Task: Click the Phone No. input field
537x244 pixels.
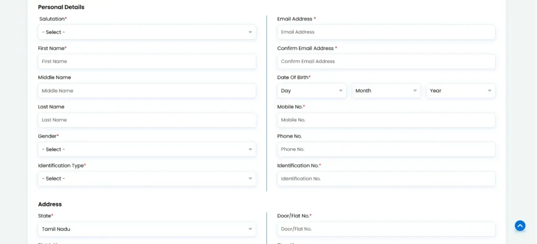Action: (386, 149)
